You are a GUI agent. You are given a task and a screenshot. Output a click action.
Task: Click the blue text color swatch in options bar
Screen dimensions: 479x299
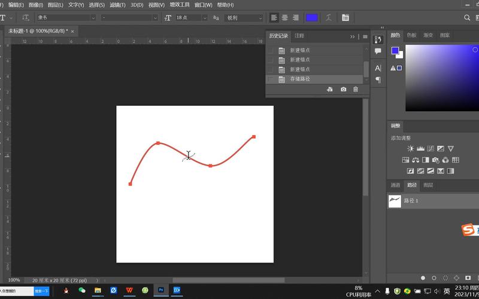pos(311,18)
